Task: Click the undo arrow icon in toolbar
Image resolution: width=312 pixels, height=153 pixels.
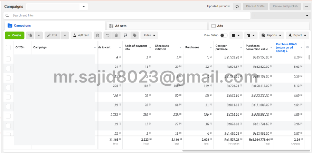Action: pyautogui.click(x=107, y=35)
